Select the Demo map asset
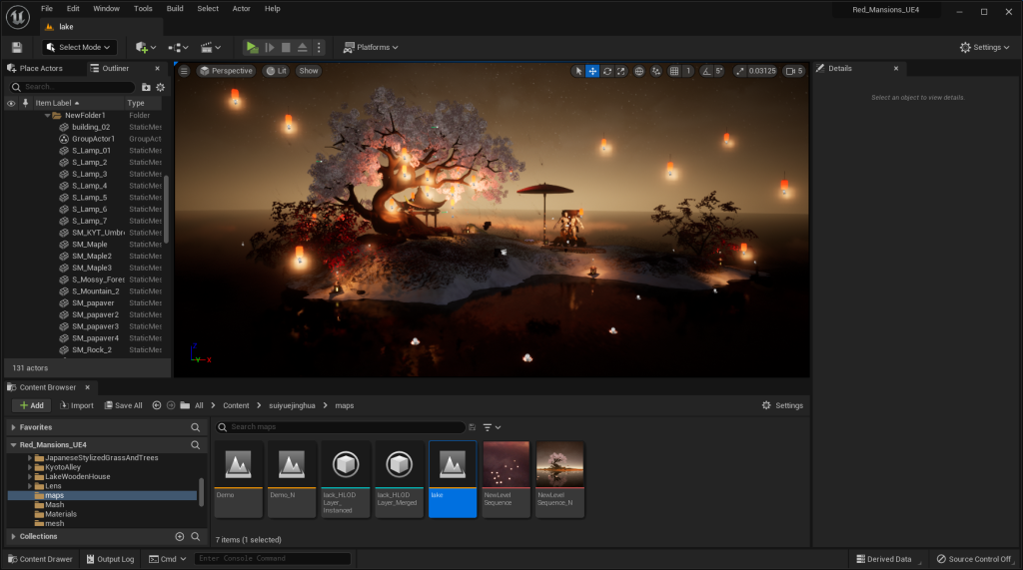1023x570 pixels. tap(238, 479)
